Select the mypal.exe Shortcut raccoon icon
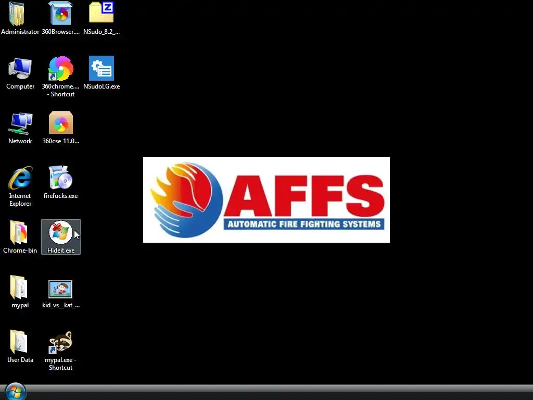The image size is (533, 400). (x=60, y=342)
